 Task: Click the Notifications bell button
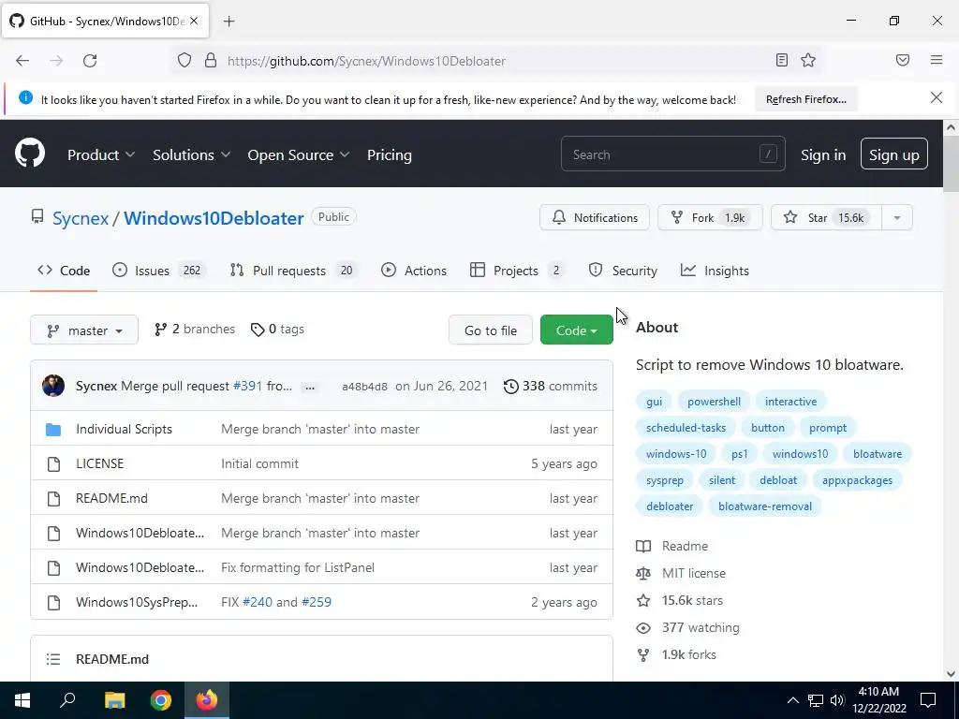coord(595,217)
